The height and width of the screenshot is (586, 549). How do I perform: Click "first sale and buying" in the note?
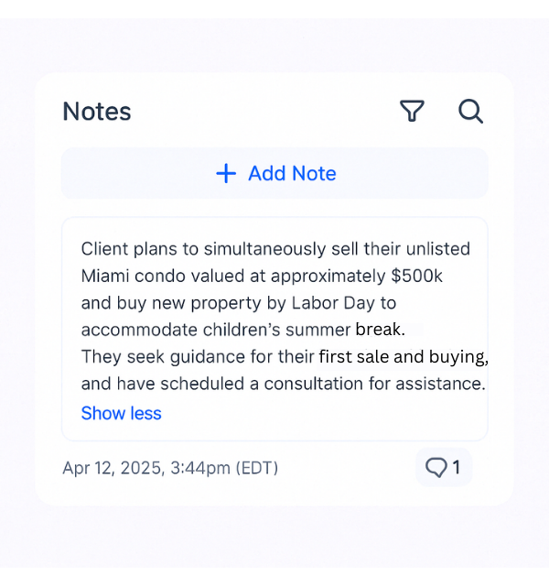[x=403, y=356]
